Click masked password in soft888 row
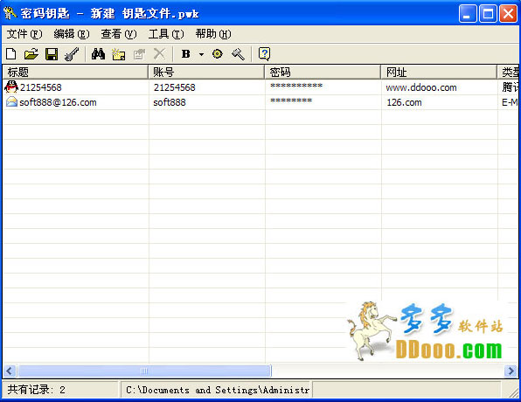The width and height of the screenshot is (521, 402). click(291, 100)
